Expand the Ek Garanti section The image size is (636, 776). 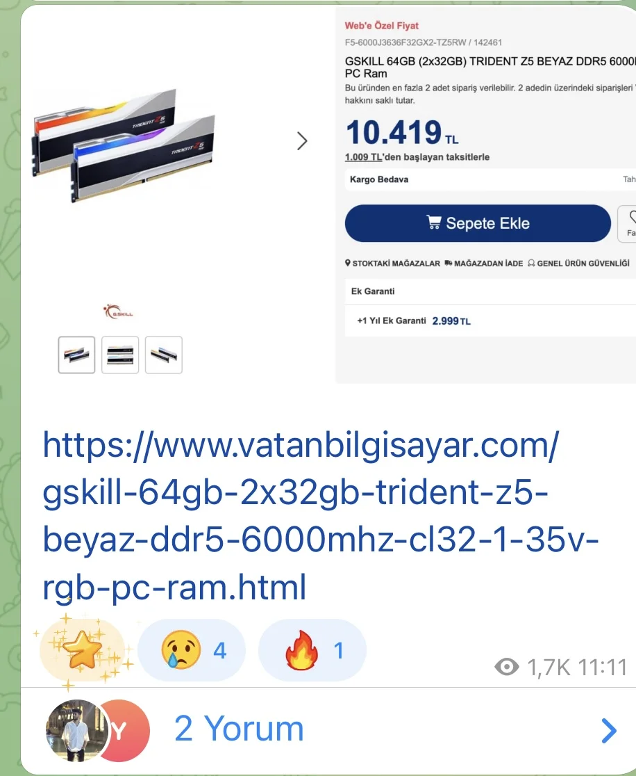pos(490,291)
